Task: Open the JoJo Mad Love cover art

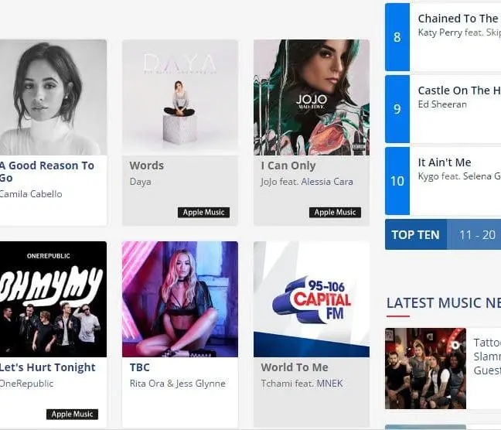Action: (x=312, y=97)
